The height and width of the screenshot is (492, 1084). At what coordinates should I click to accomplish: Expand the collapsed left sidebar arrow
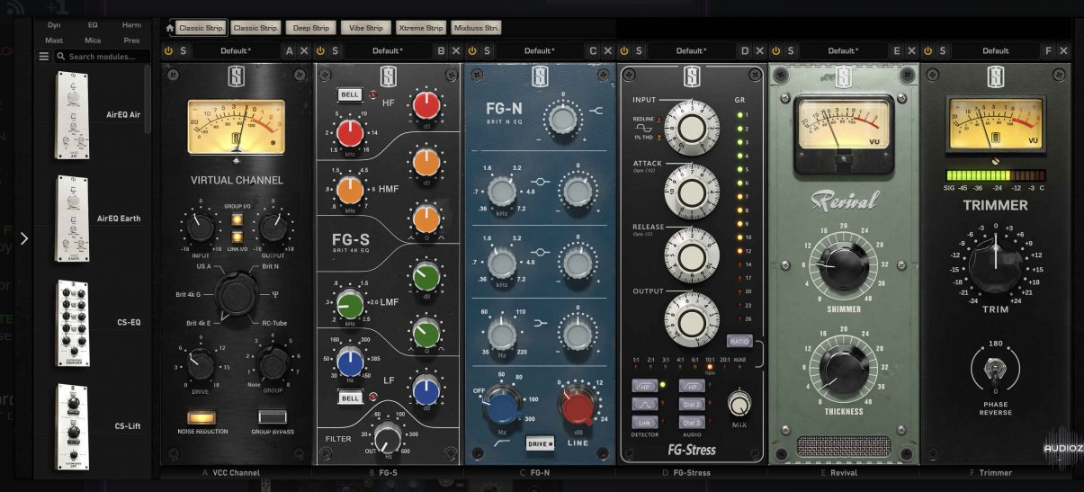click(24, 238)
